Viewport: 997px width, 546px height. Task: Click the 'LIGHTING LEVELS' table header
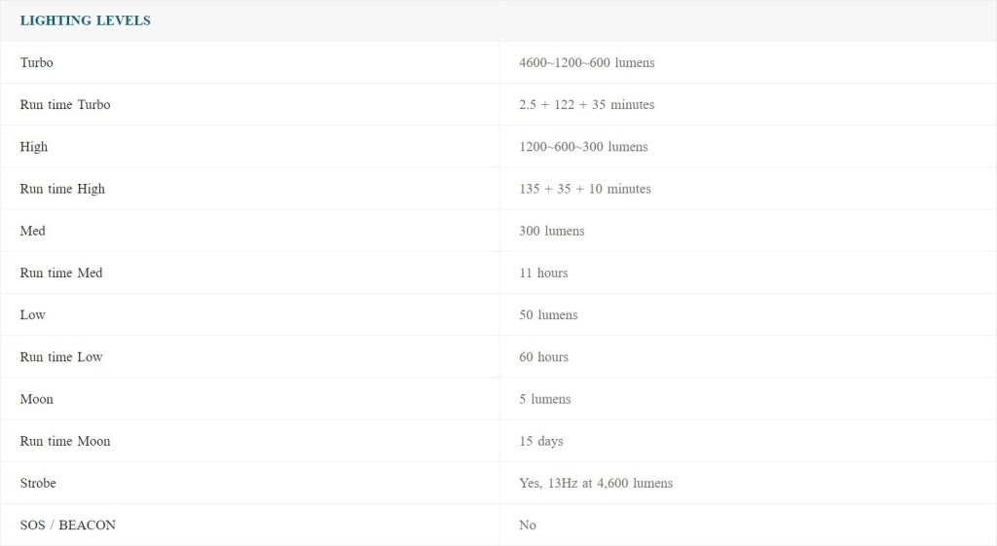click(x=86, y=20)
